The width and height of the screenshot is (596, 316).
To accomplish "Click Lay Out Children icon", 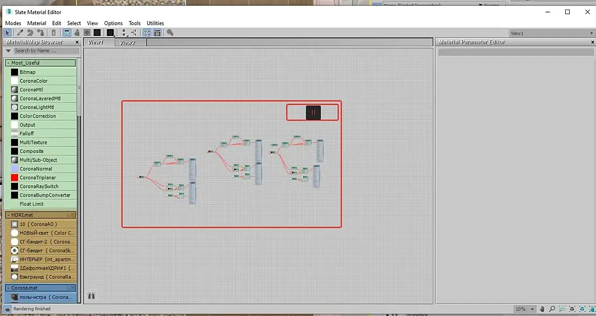I will (134, 33).
